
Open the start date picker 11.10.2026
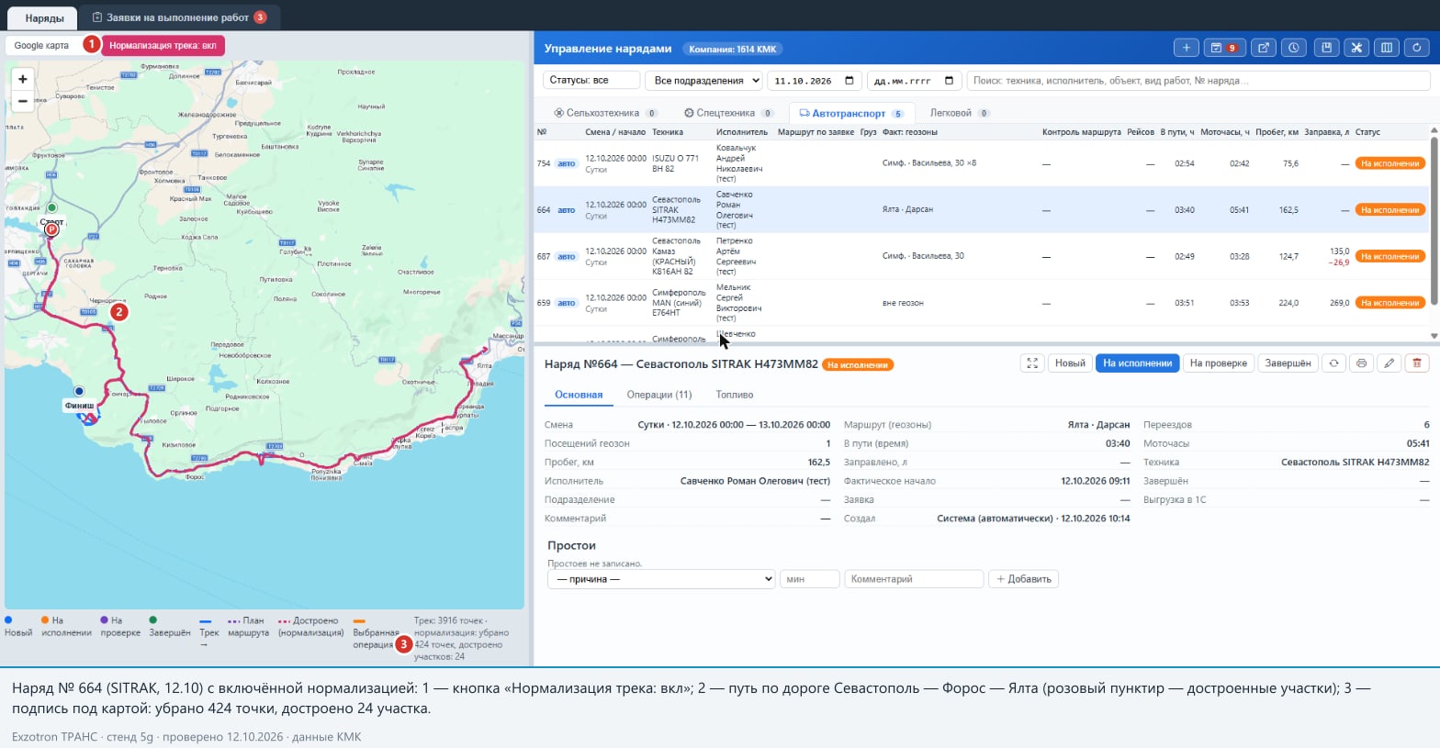point(815,81)
